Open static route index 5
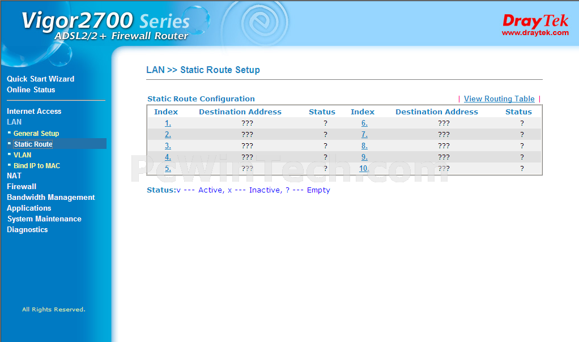The width and height of the screenshot is (579, 342). coord(168,169)
